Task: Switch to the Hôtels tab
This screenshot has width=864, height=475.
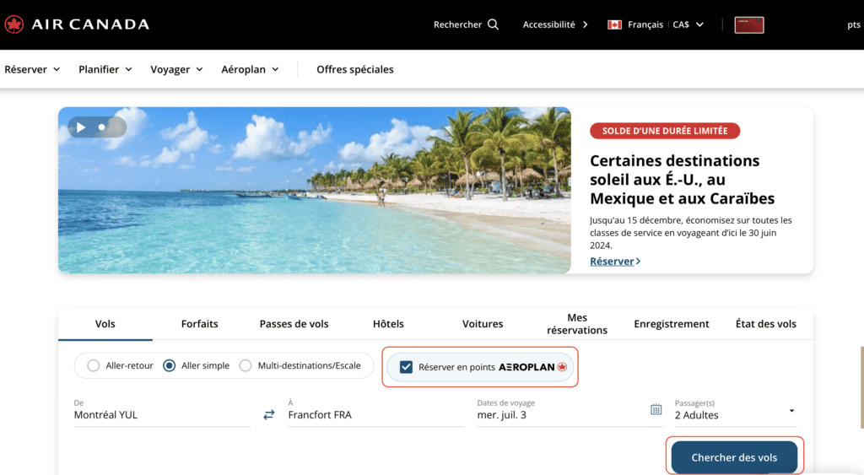Action: (x=388, y=324)
